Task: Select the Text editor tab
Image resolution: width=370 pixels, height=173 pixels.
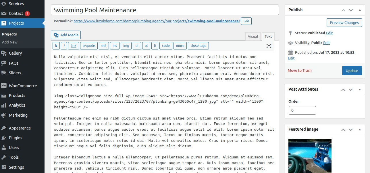Action: coord(268,36)
